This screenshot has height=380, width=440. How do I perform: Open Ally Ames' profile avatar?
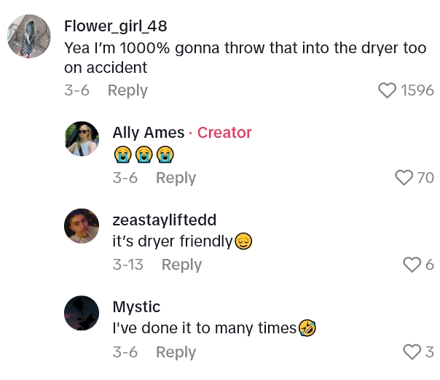pyautogui.click(x=82, y=139)
